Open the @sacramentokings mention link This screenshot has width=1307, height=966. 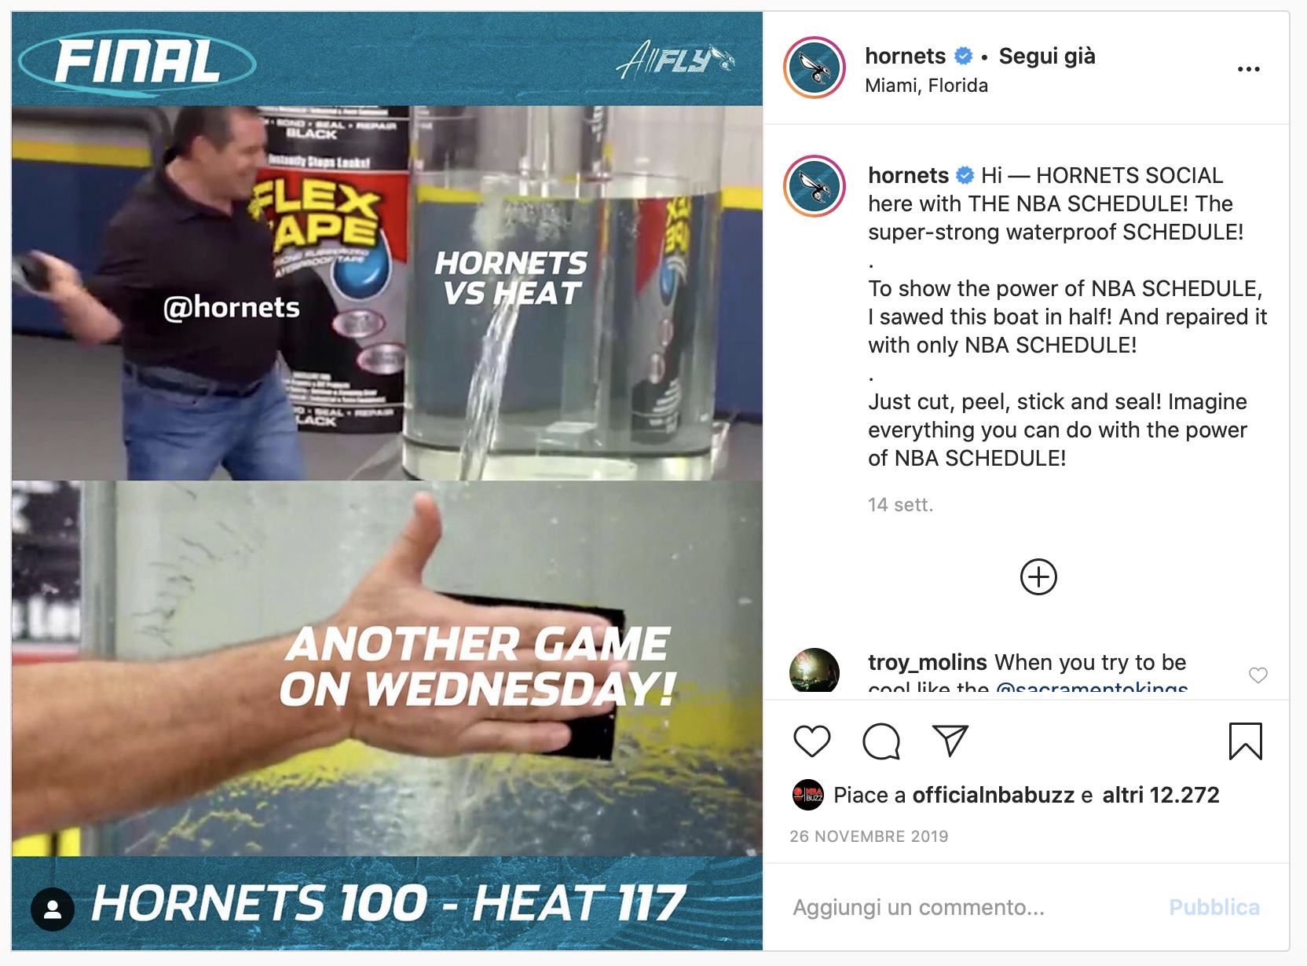pos(1092,688)
